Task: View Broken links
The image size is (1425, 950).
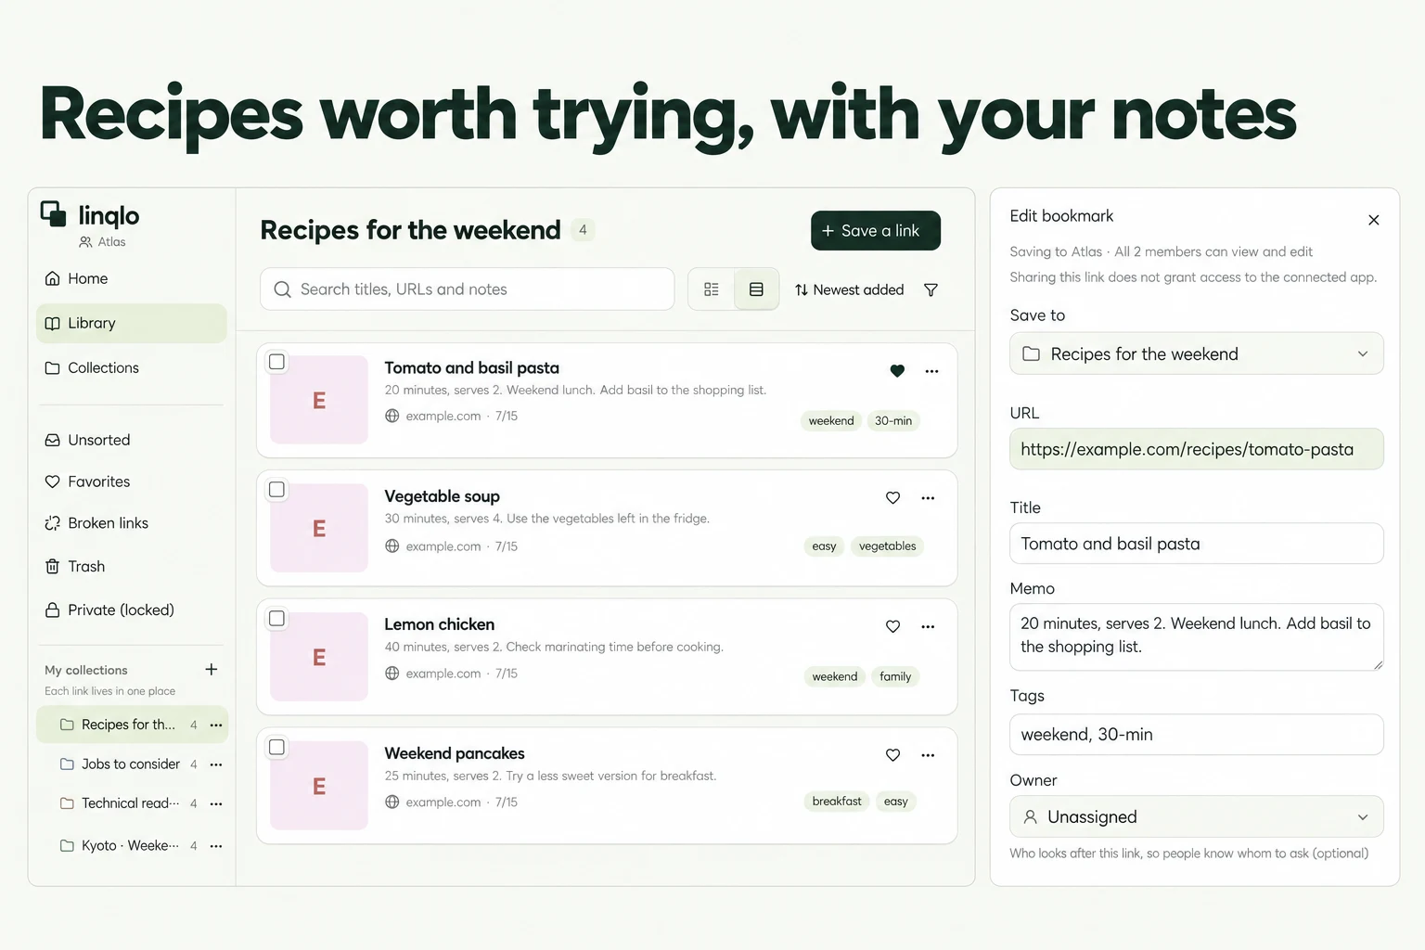Action: [132, 523]
